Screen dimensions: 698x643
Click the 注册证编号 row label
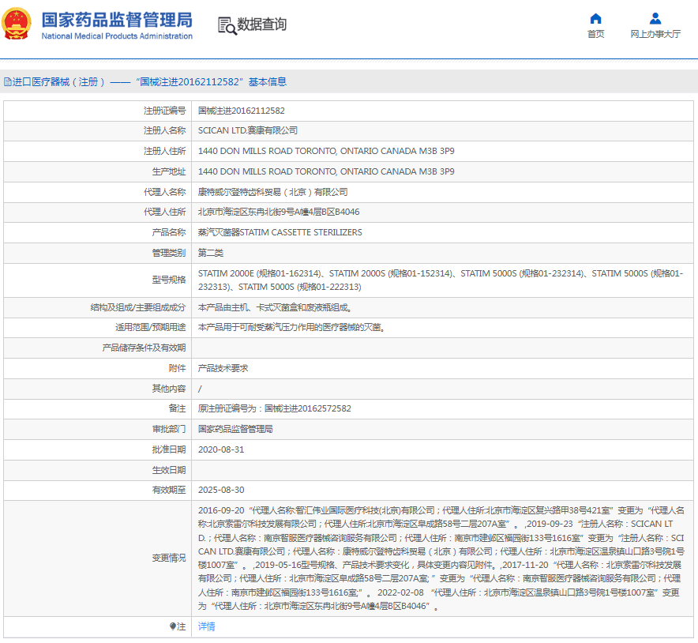[x=165, y=111]
